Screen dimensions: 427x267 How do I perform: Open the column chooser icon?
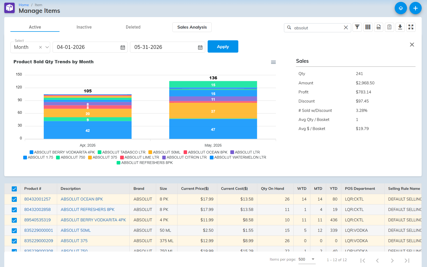click(x=368, y=27)
